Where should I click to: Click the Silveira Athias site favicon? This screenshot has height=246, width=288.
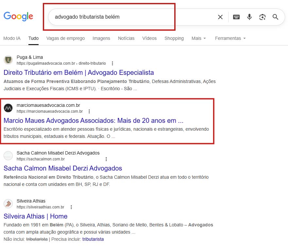tap(8, 204)
